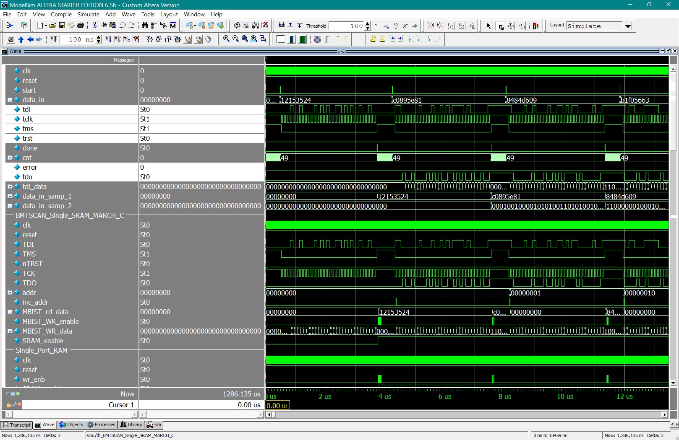Switch to the Library tab
The width and height of the screenshot is (679, 440).
click(131, 425)
